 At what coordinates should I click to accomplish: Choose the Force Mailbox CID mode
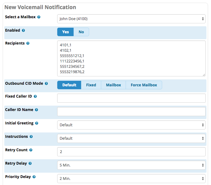144,85
